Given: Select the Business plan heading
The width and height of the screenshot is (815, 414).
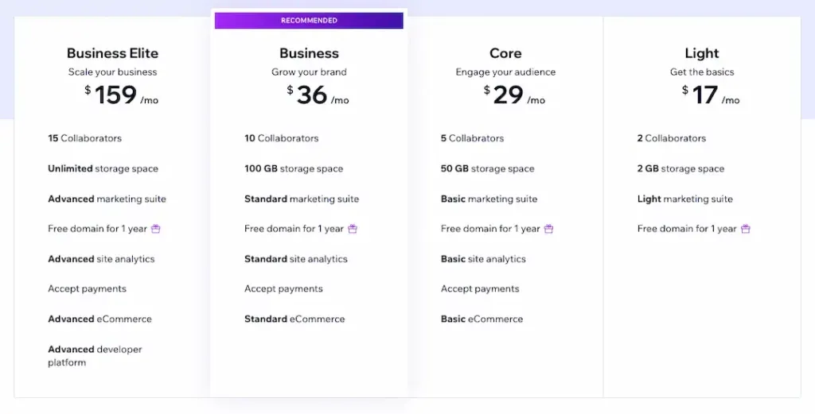Looking at the screenshot, I should click(x=309, y=53).
